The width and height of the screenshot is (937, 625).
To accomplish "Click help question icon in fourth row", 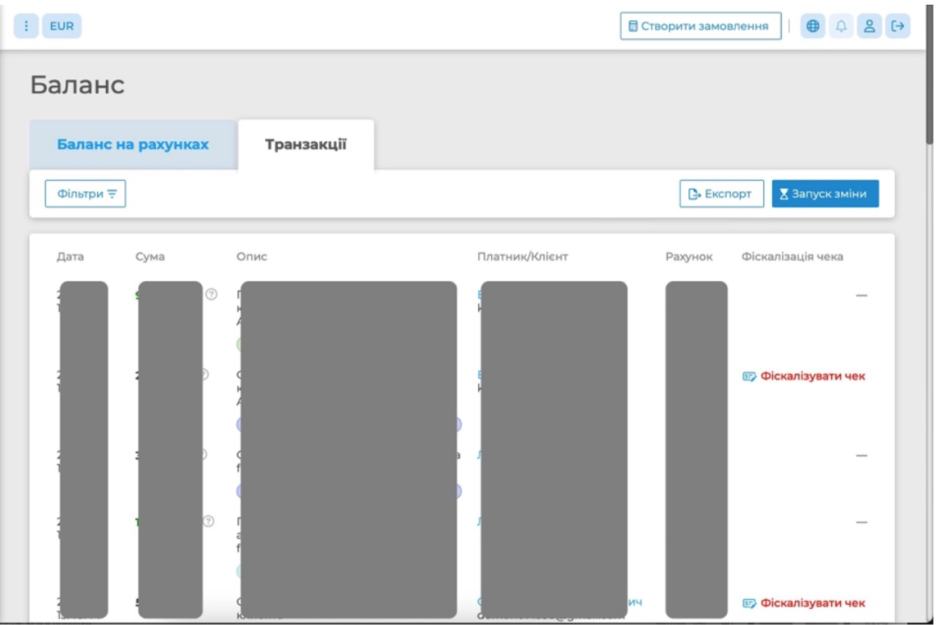I will point(208,521).
